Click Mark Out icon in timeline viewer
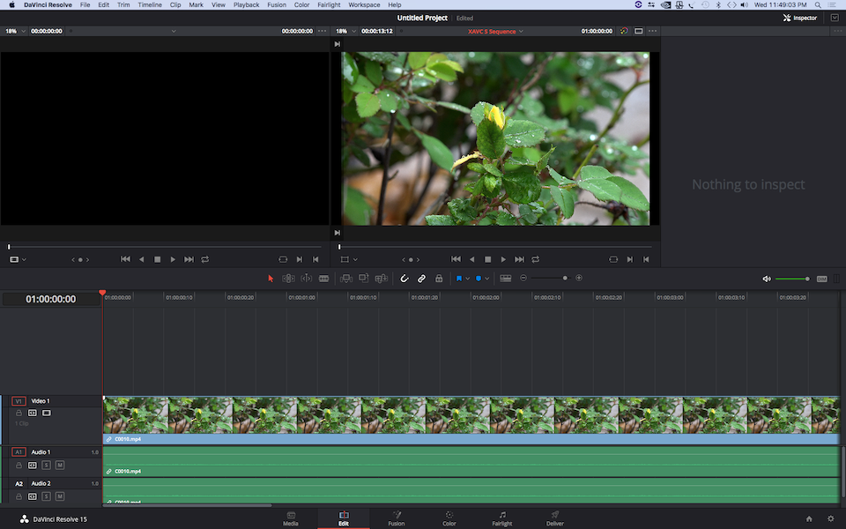 tap(646, 259)
